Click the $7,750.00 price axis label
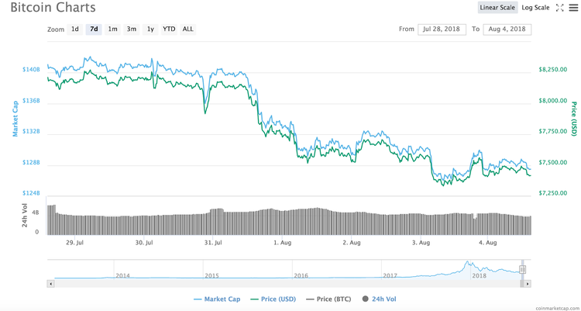 (554, 131)
